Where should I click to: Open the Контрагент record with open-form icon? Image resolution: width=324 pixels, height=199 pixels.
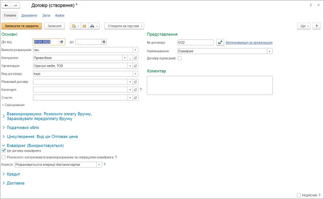(x=136, y=58)
